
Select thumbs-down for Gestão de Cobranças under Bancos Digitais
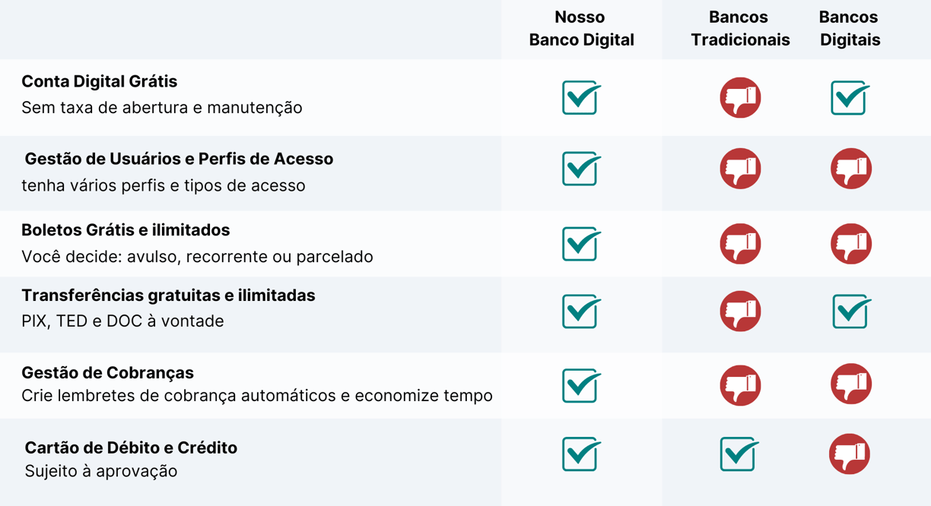850,384
